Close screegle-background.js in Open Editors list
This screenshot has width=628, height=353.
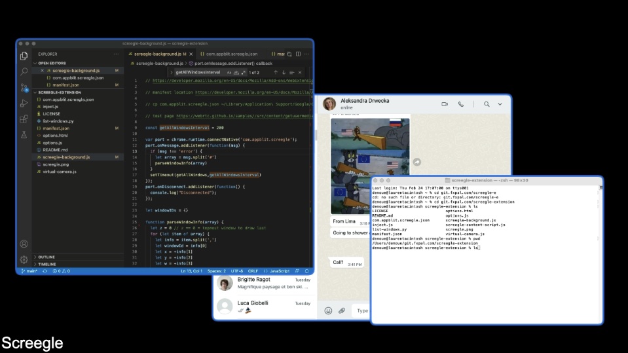(42, 71)
